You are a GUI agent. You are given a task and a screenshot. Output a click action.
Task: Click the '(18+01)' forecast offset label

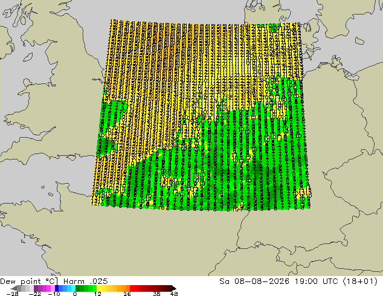360,282
